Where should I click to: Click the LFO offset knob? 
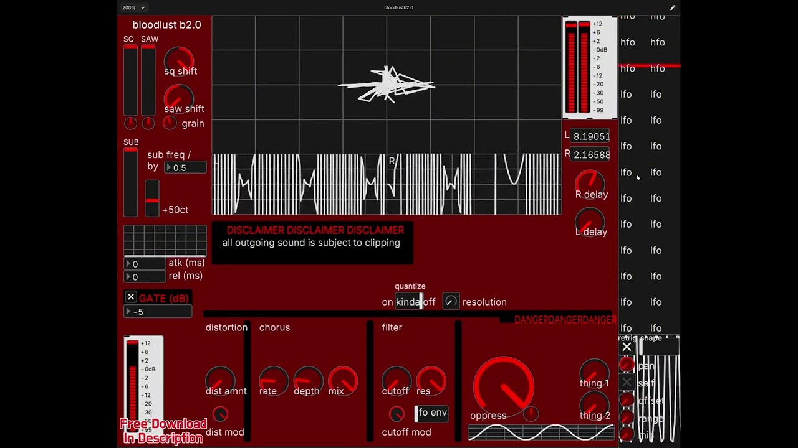pyautogui.click(x=627, y=400)
